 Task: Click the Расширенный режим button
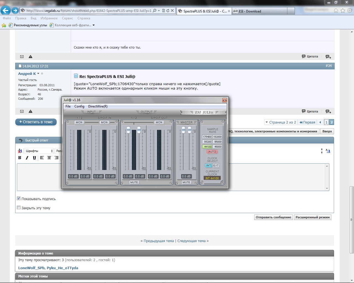tap(313, 217)
